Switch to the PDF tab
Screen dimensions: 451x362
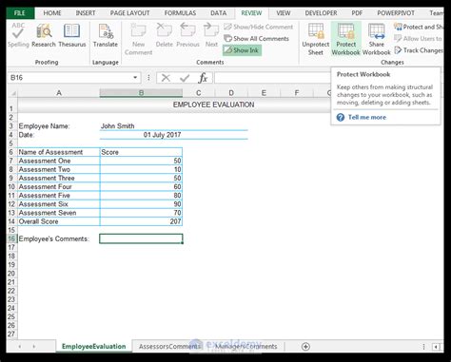point(357,13)
